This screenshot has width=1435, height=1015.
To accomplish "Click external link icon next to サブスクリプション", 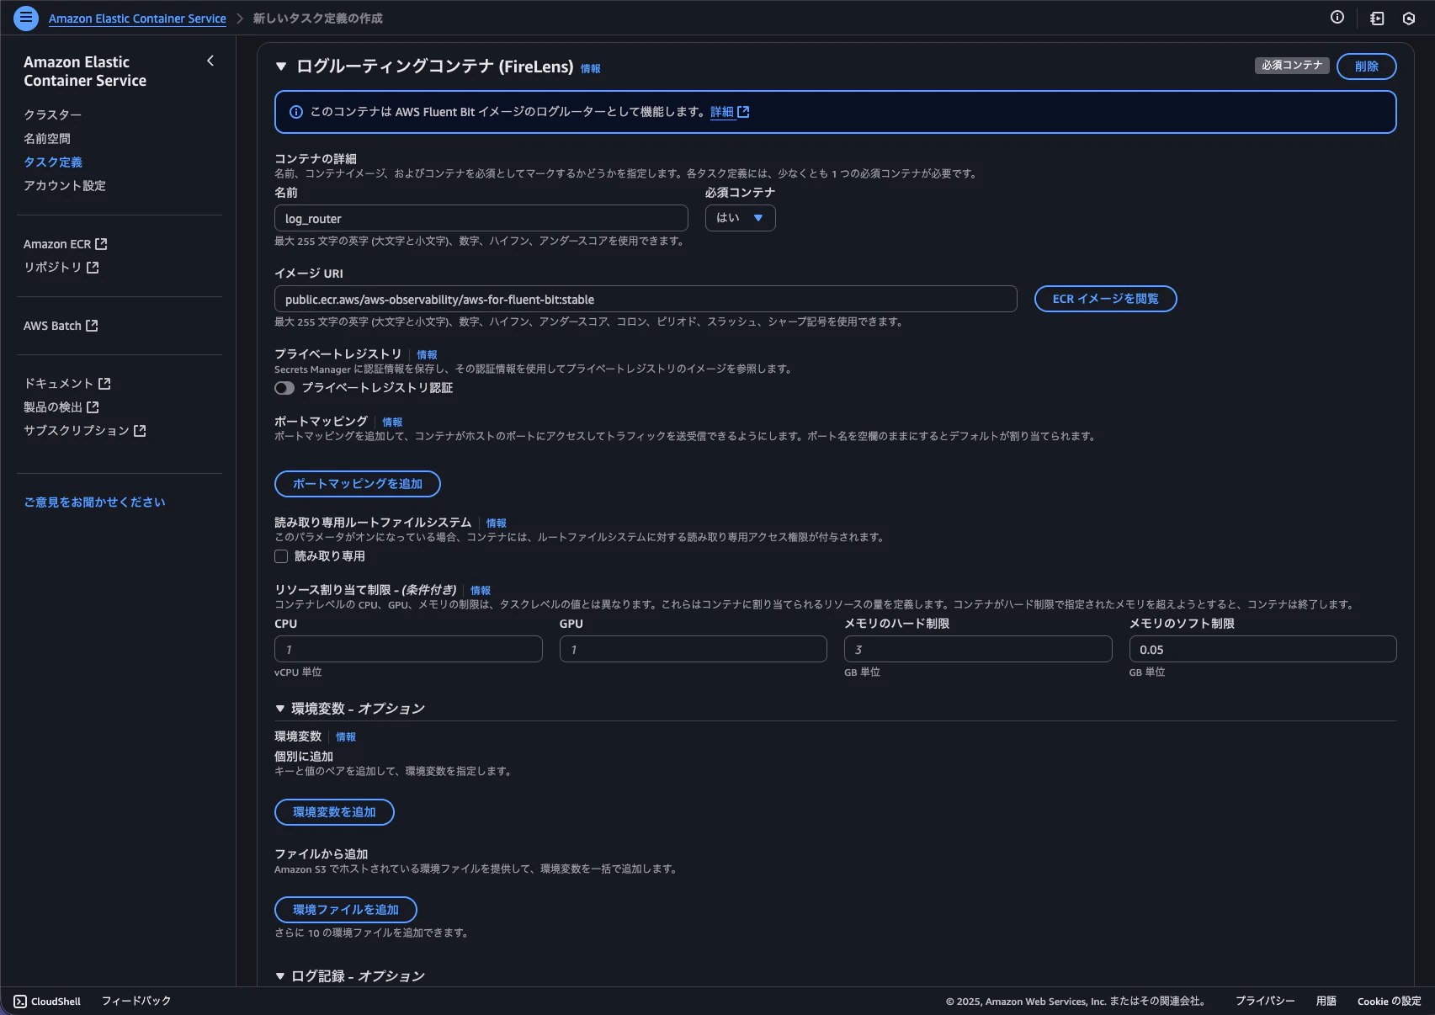I will [140, 431].
